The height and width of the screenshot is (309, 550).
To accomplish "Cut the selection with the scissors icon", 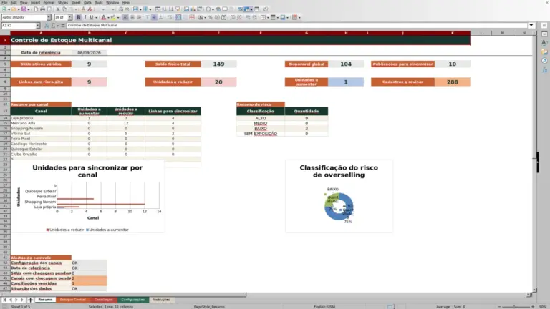I will pyautogui.click(x=58, y=9).
